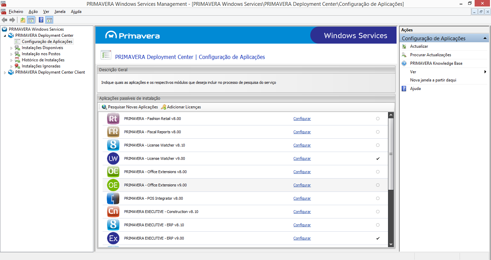
Task: Click the EXECUTIVE ERP v9.00 Ex icon
Action: point(113,238)
